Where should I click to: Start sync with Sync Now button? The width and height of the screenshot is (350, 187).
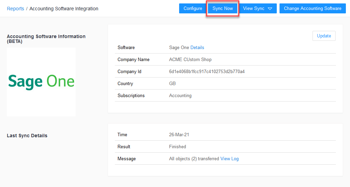click(222, 9)
